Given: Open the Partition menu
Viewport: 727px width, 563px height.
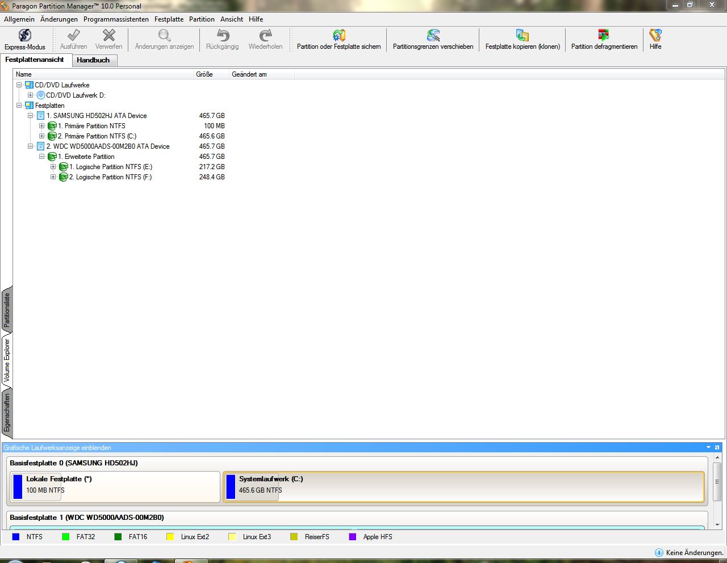Looking at the screenshot, I should tap(202, 19).
